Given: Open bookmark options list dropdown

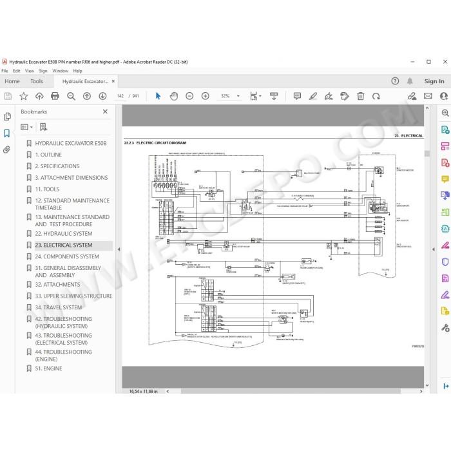Looking at the screenshot, I should (x=27, y=127).
